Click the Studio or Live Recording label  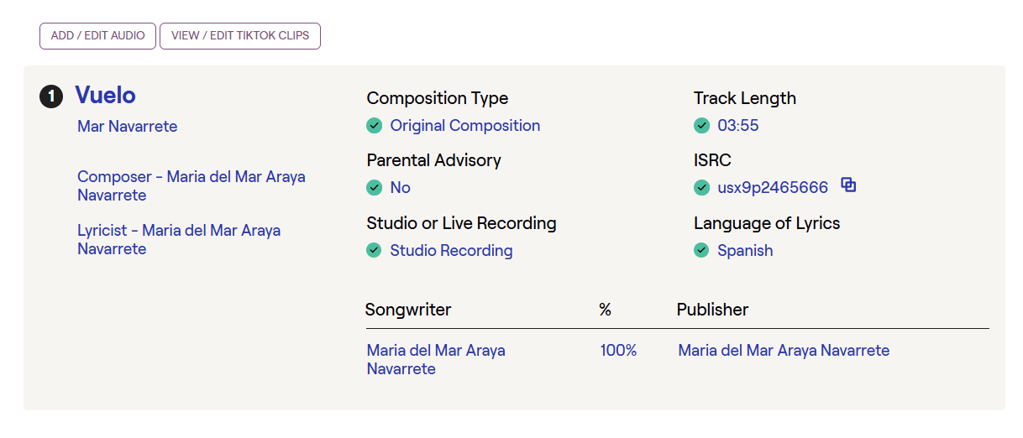(x=462, y=223)
